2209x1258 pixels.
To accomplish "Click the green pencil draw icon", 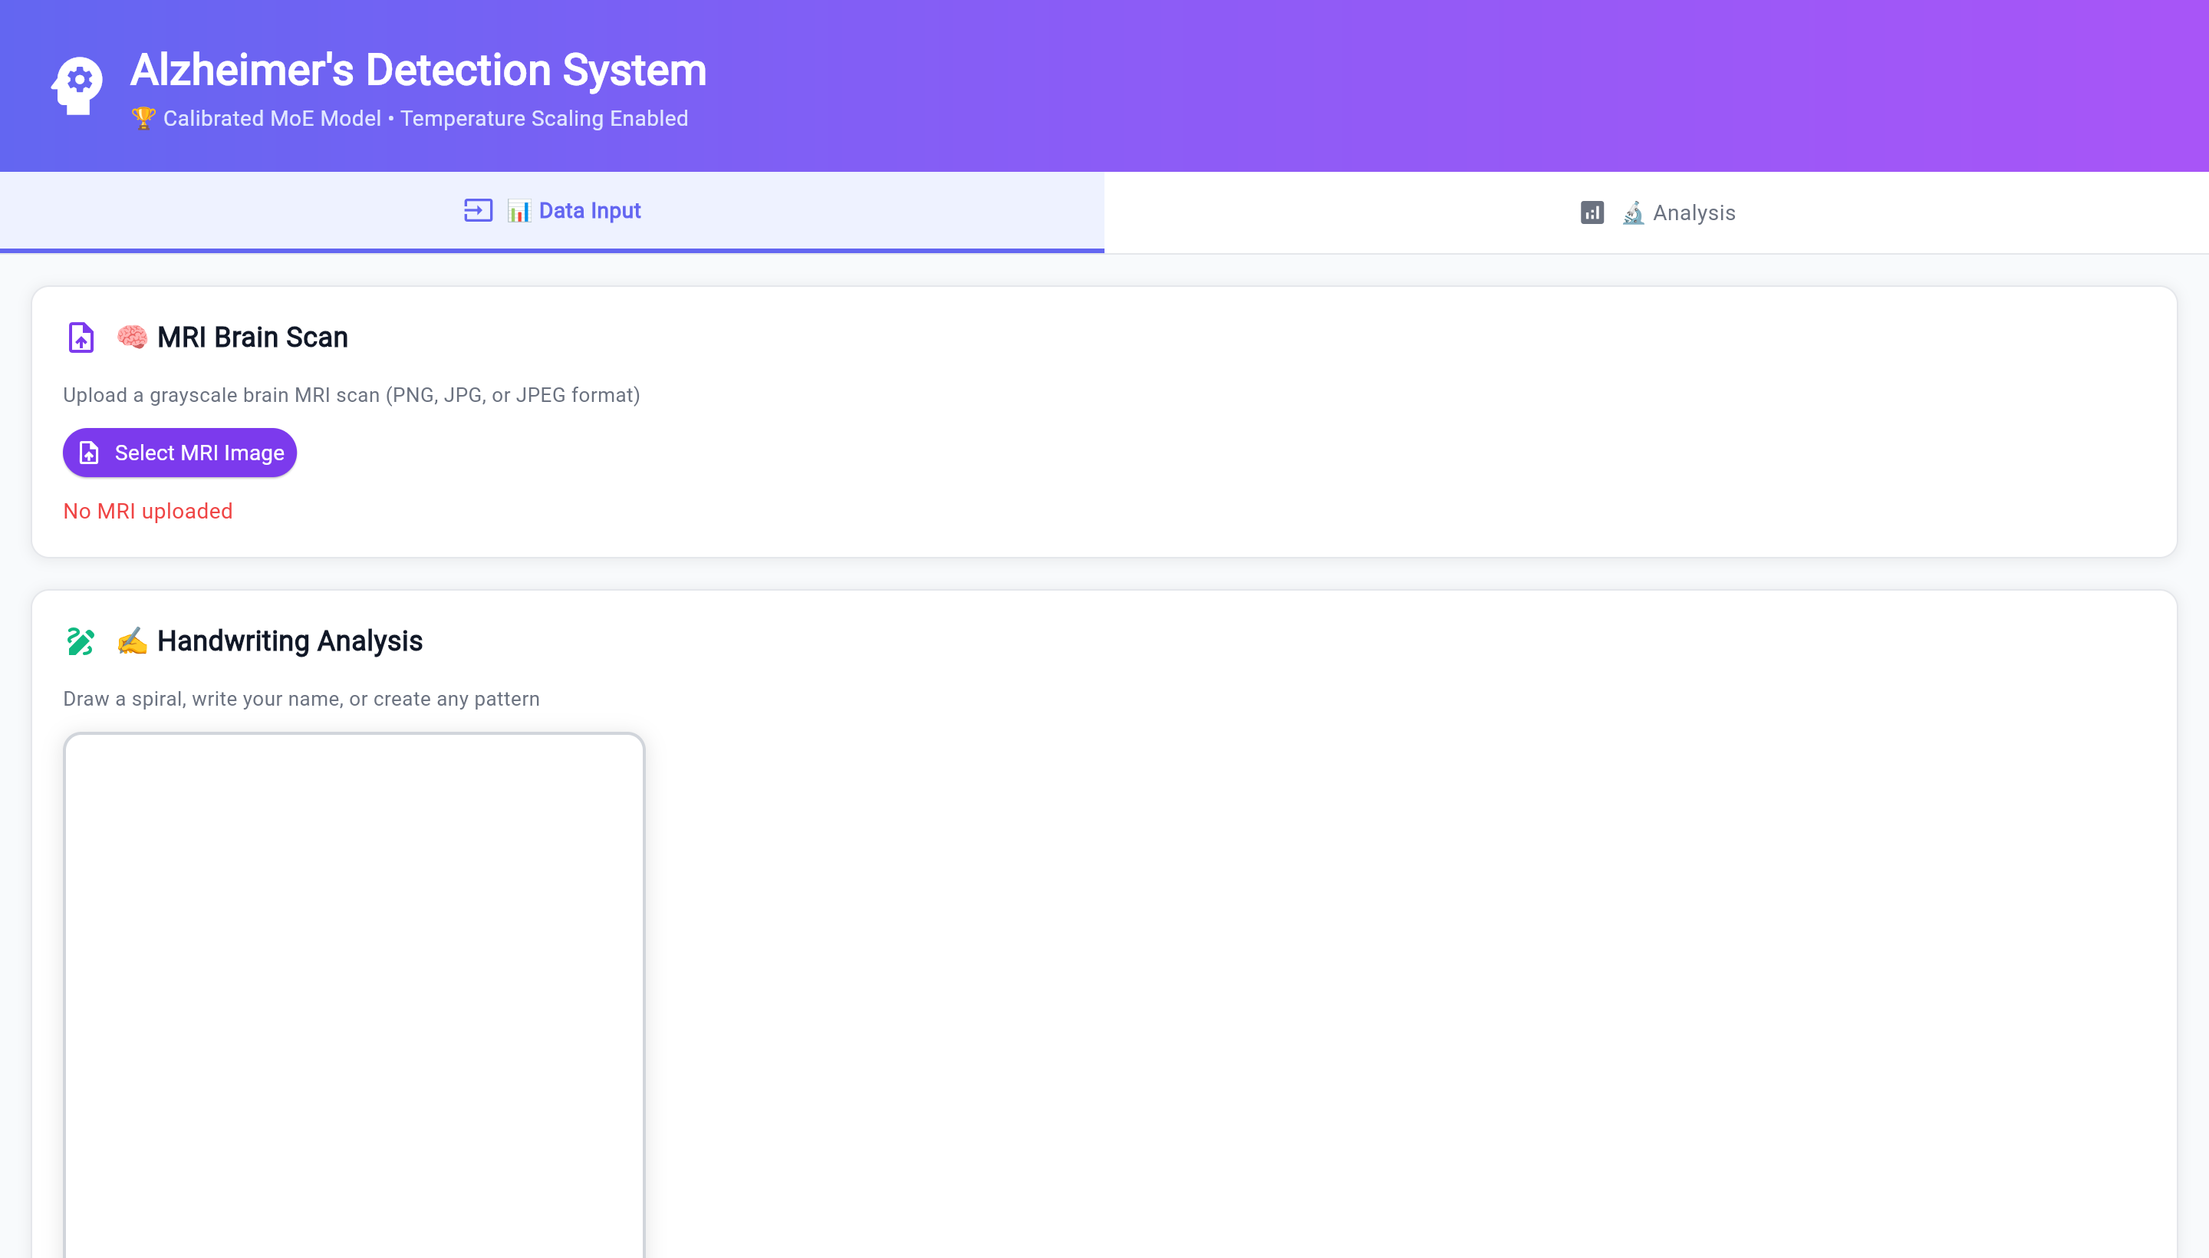I will (81, 641).
